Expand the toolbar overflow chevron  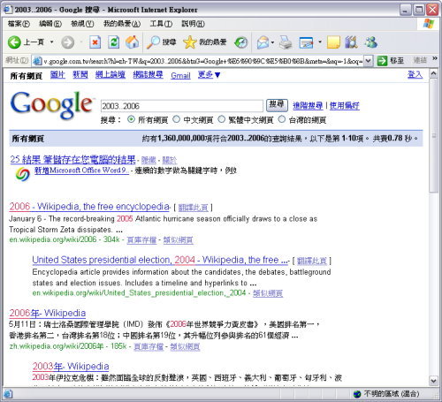(x=435, y=58)
